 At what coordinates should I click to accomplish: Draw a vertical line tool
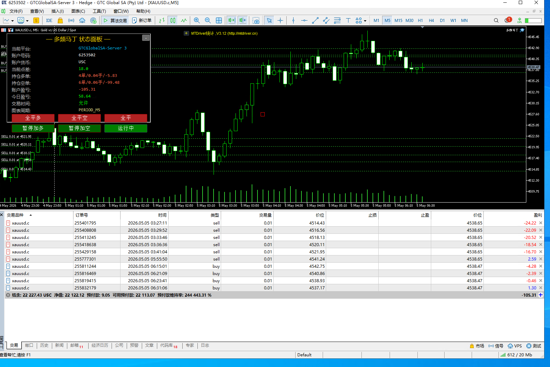[x=293, y=21]
